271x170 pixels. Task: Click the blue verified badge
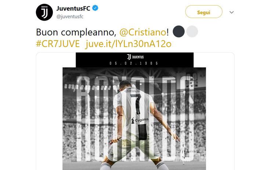[x=95, y=8]
